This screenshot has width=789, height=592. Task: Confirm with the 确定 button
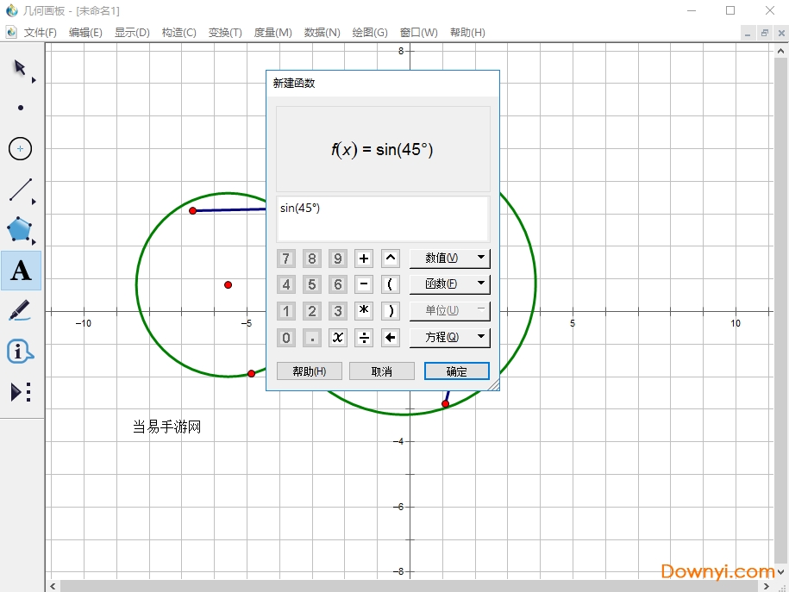tap(456, 371)
